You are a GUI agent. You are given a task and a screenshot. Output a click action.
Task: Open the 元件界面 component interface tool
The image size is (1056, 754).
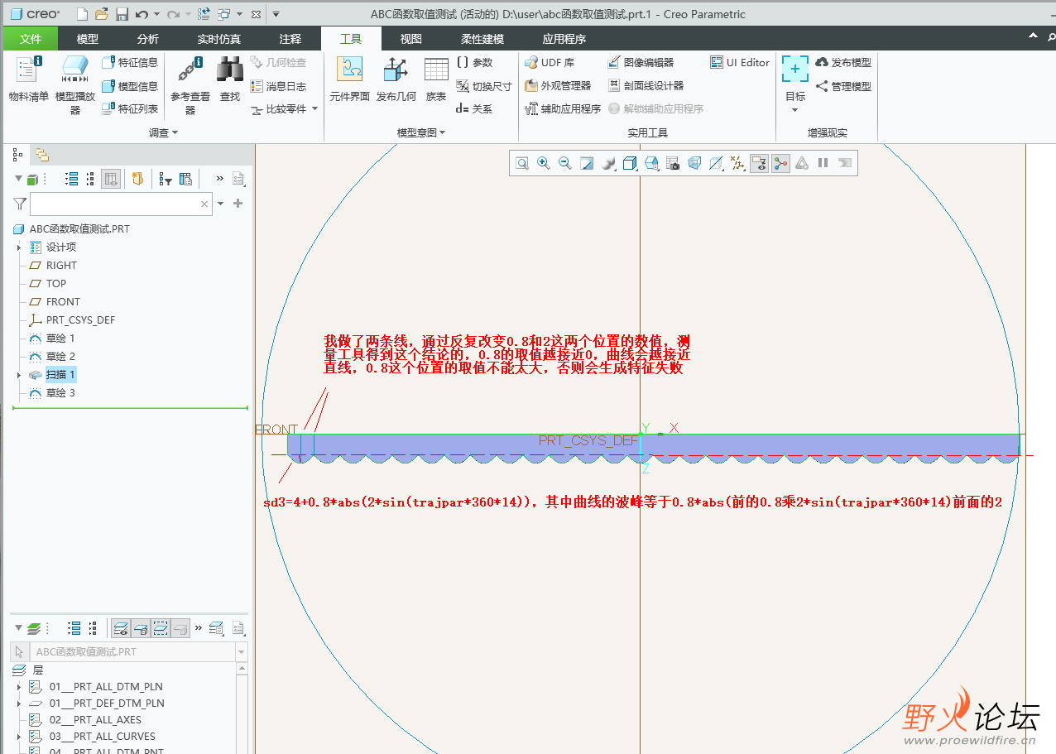click(349, 79)
